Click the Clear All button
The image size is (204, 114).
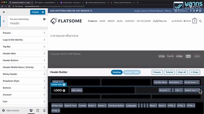click(182, 72)
